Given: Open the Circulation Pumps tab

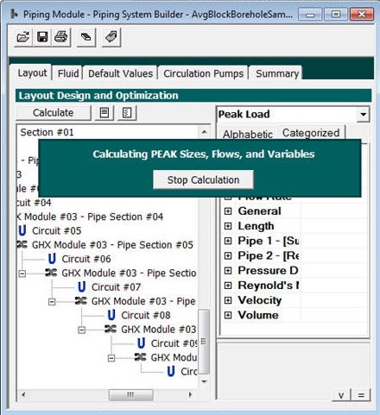Looking at the screenshot, I should [203, 73].
